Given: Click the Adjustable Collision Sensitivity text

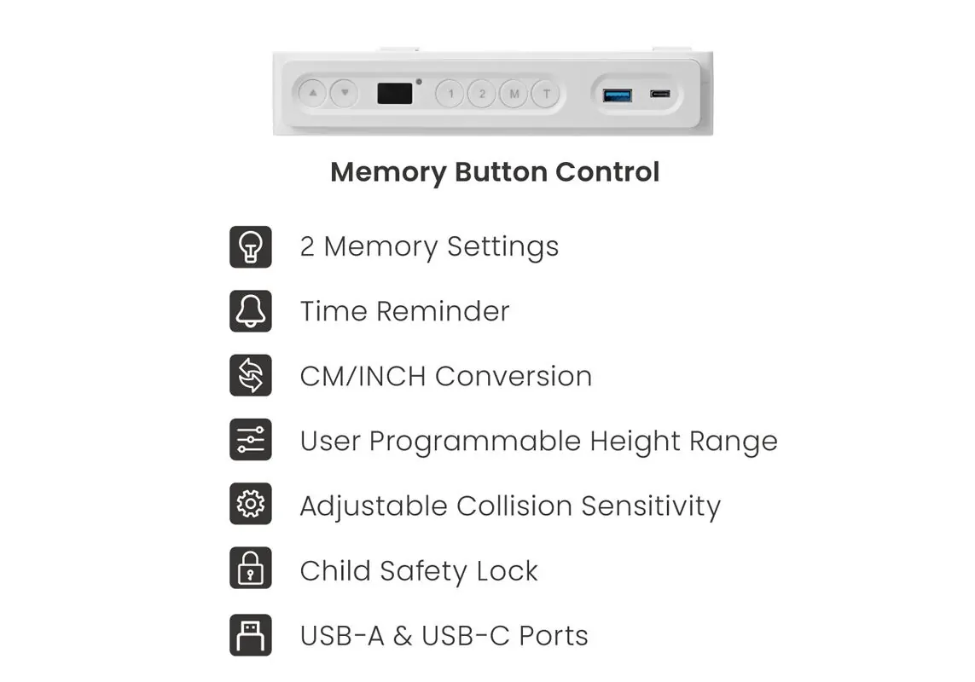Looking at the screenshot, I should pos(510,506).
